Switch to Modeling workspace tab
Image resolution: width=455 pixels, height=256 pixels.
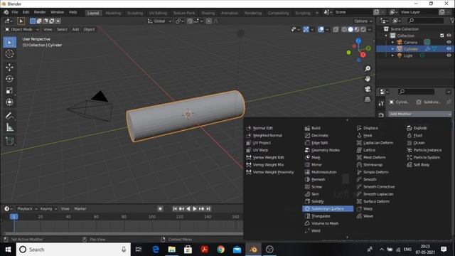pos(113,13)
